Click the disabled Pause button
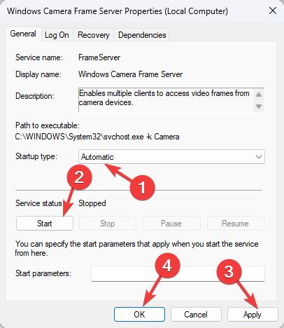The width and height of the screenshot is (284, 328). click(171, 224)
